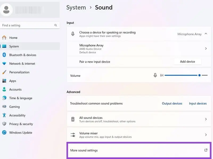Click the System monitor icon
The width and height of the screenshot is (213, 159).
pos(4,46)
